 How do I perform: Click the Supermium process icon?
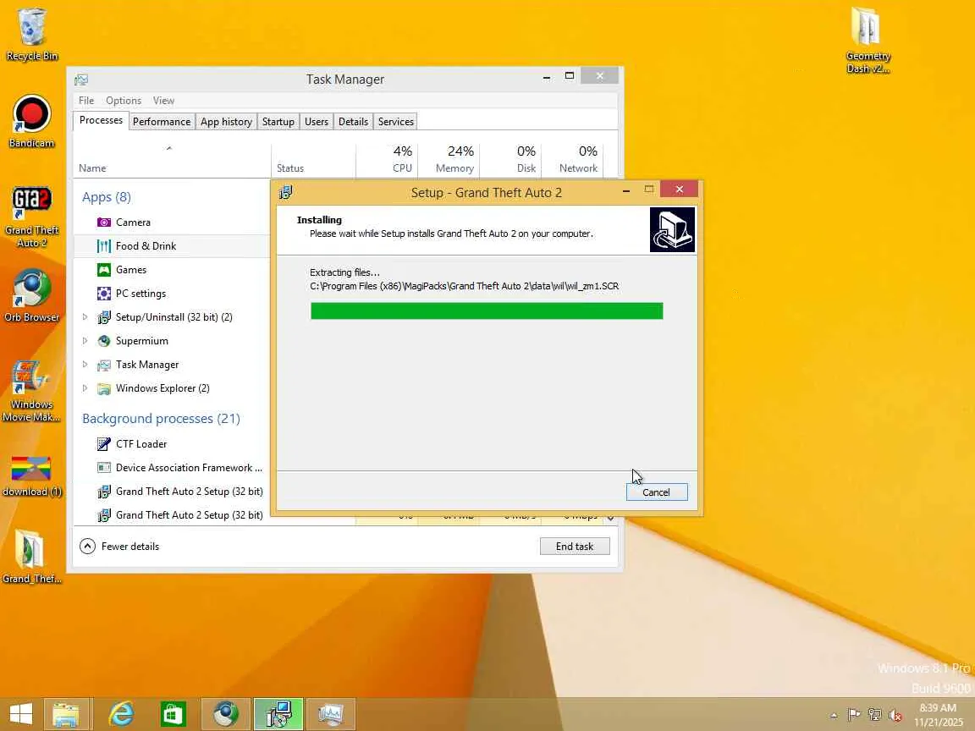pyautogui.click(x=104, y=341)
